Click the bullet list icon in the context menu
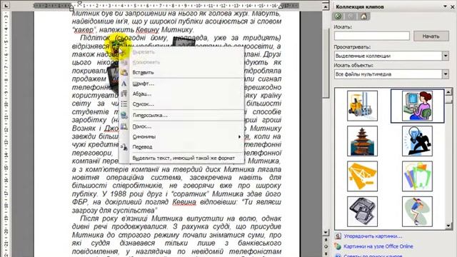 coord(124,104)
